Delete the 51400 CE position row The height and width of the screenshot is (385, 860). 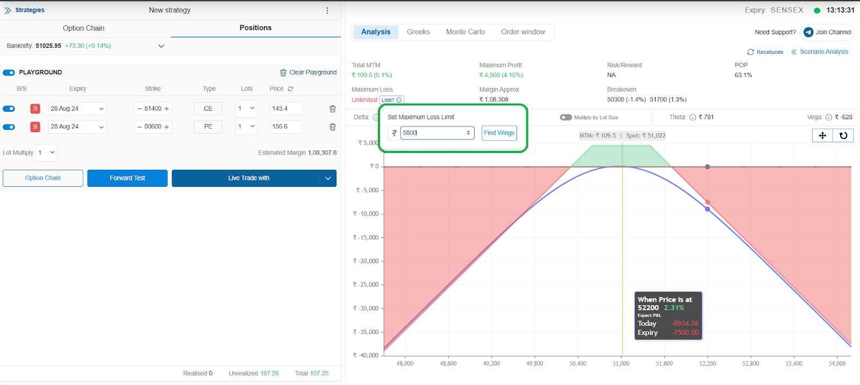click(x=333, y=109)
